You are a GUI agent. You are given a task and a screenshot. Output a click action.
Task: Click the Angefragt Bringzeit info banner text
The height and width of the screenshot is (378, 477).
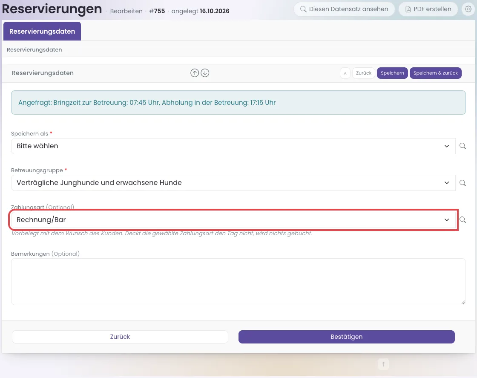coord(147,103)
